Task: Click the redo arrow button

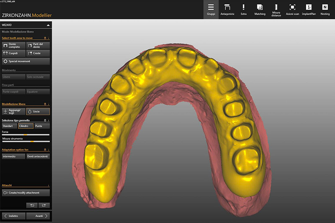Action: pyautogui.click(x=44, y=205)
